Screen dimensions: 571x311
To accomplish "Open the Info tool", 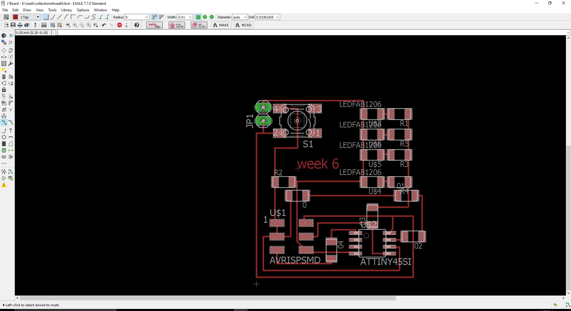I will coord(4,36).
